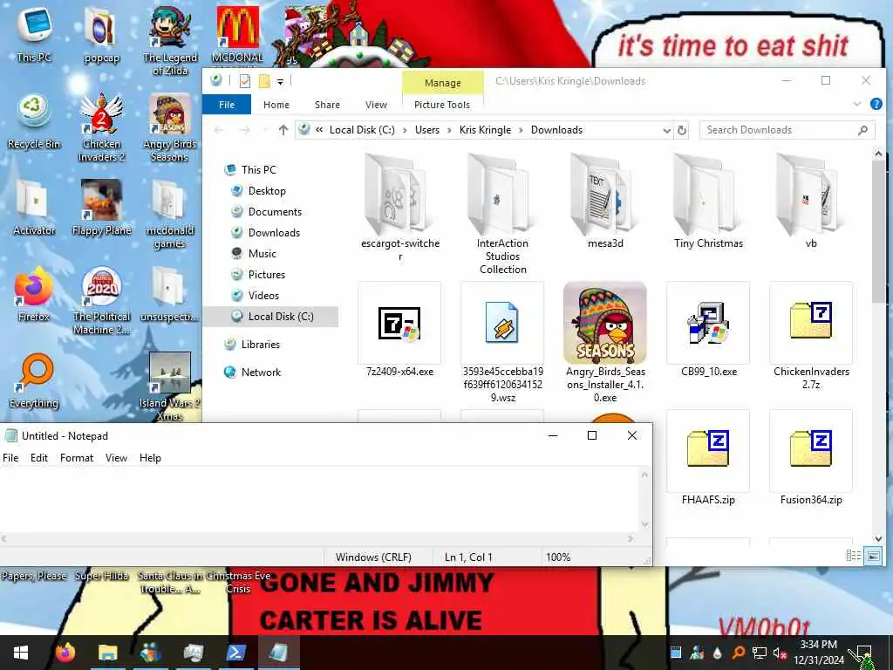Launch The Legend of Zilda shortcut
The image size is (893, 670).
tap(170, 41)
